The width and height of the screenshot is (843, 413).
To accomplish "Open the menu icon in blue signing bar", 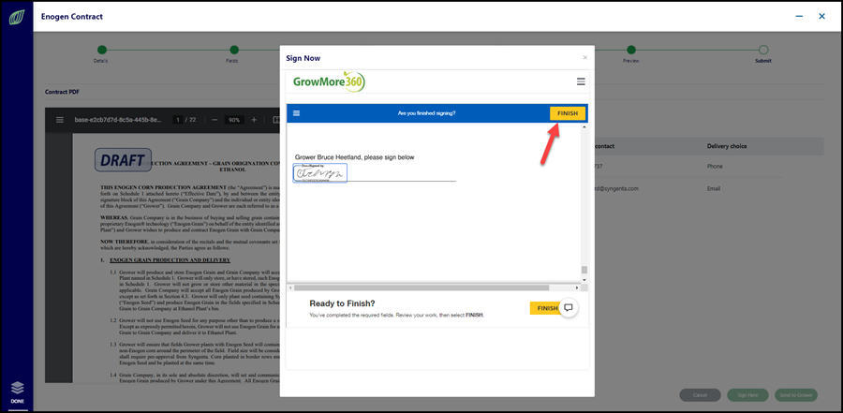I will pyautogui.click(x=296, y=113).
